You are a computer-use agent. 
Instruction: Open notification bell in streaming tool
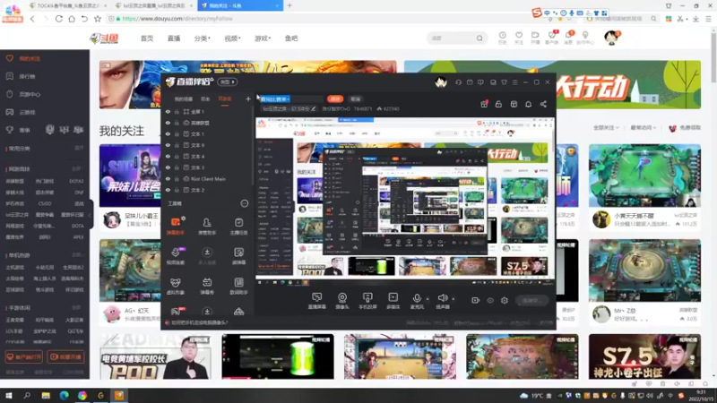click(x=528, y=104)
